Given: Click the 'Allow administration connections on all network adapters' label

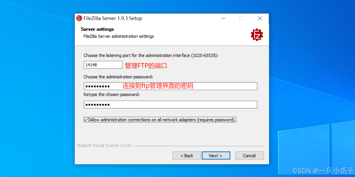Looking at the screenshot, I should 163,120.
